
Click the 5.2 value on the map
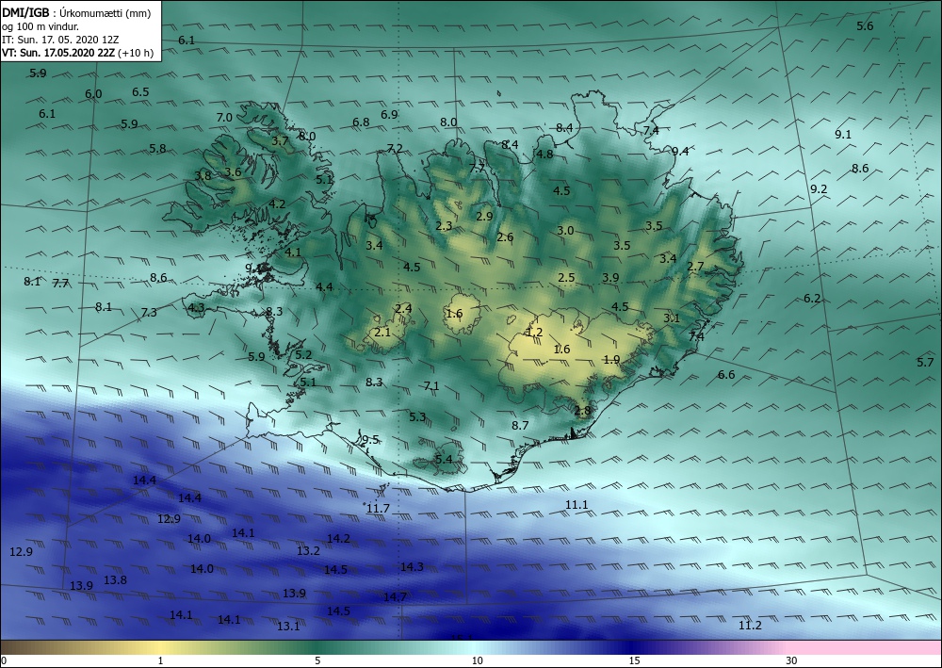pos(303,354)
